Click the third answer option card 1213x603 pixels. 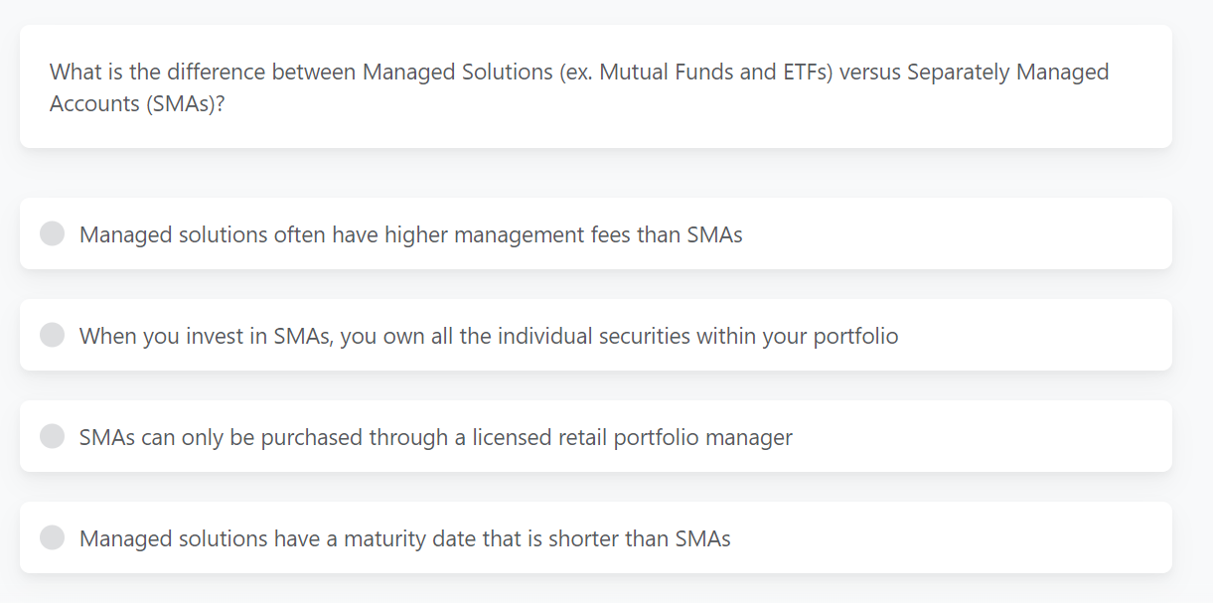tap(596, 436)
